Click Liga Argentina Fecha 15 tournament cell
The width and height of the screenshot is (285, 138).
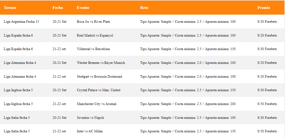coord(21,22)
